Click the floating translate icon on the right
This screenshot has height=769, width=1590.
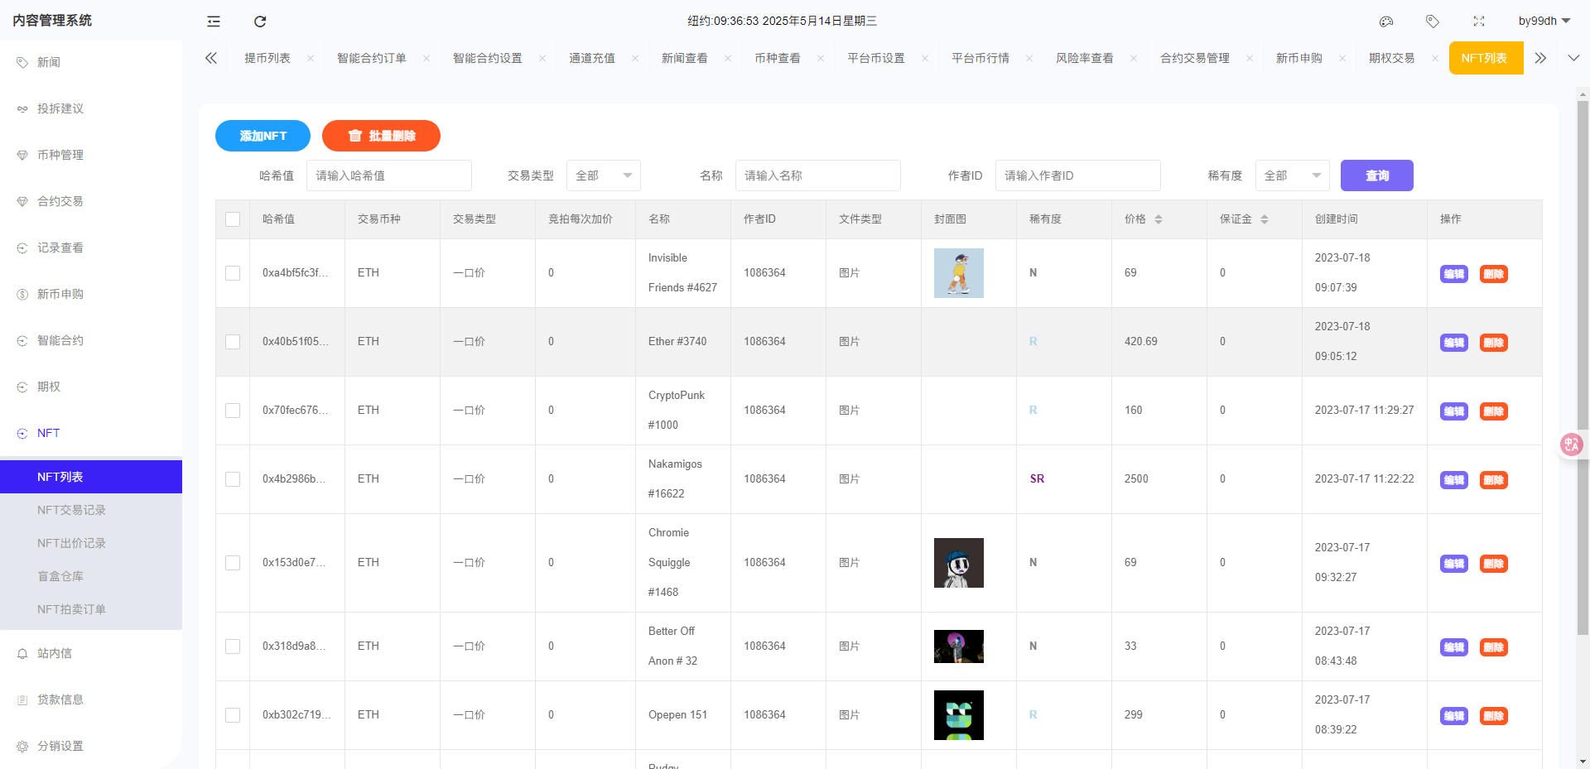point(1571,445)
